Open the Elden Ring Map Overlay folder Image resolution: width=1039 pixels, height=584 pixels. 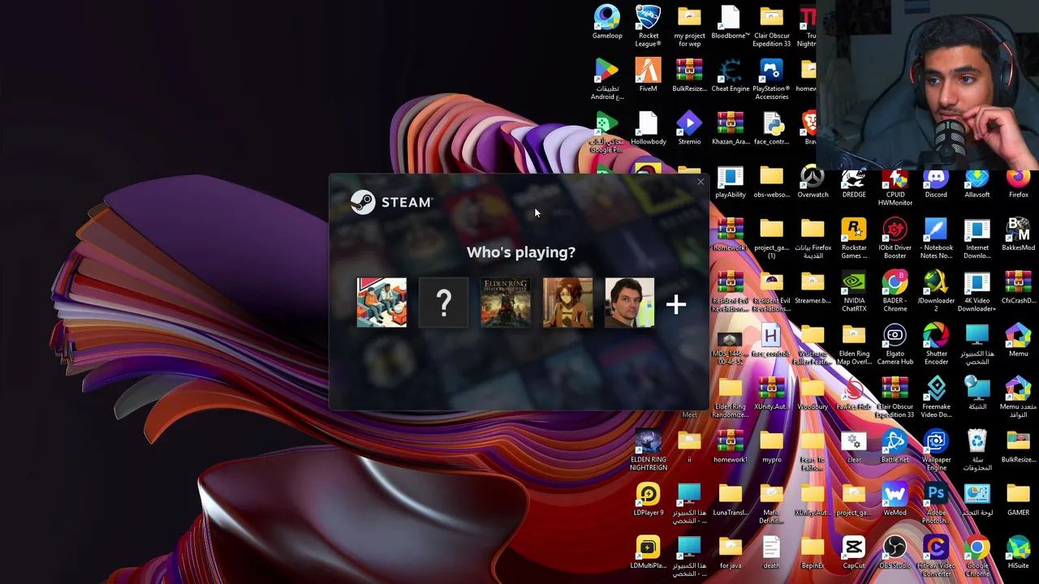tap(854, 344)
